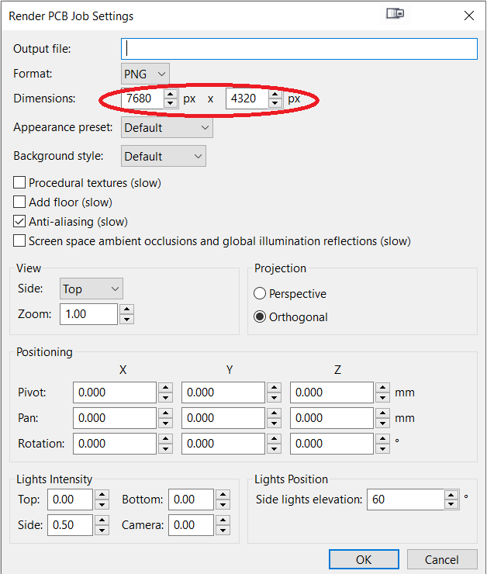Click the OK button

tap(364, 559)
